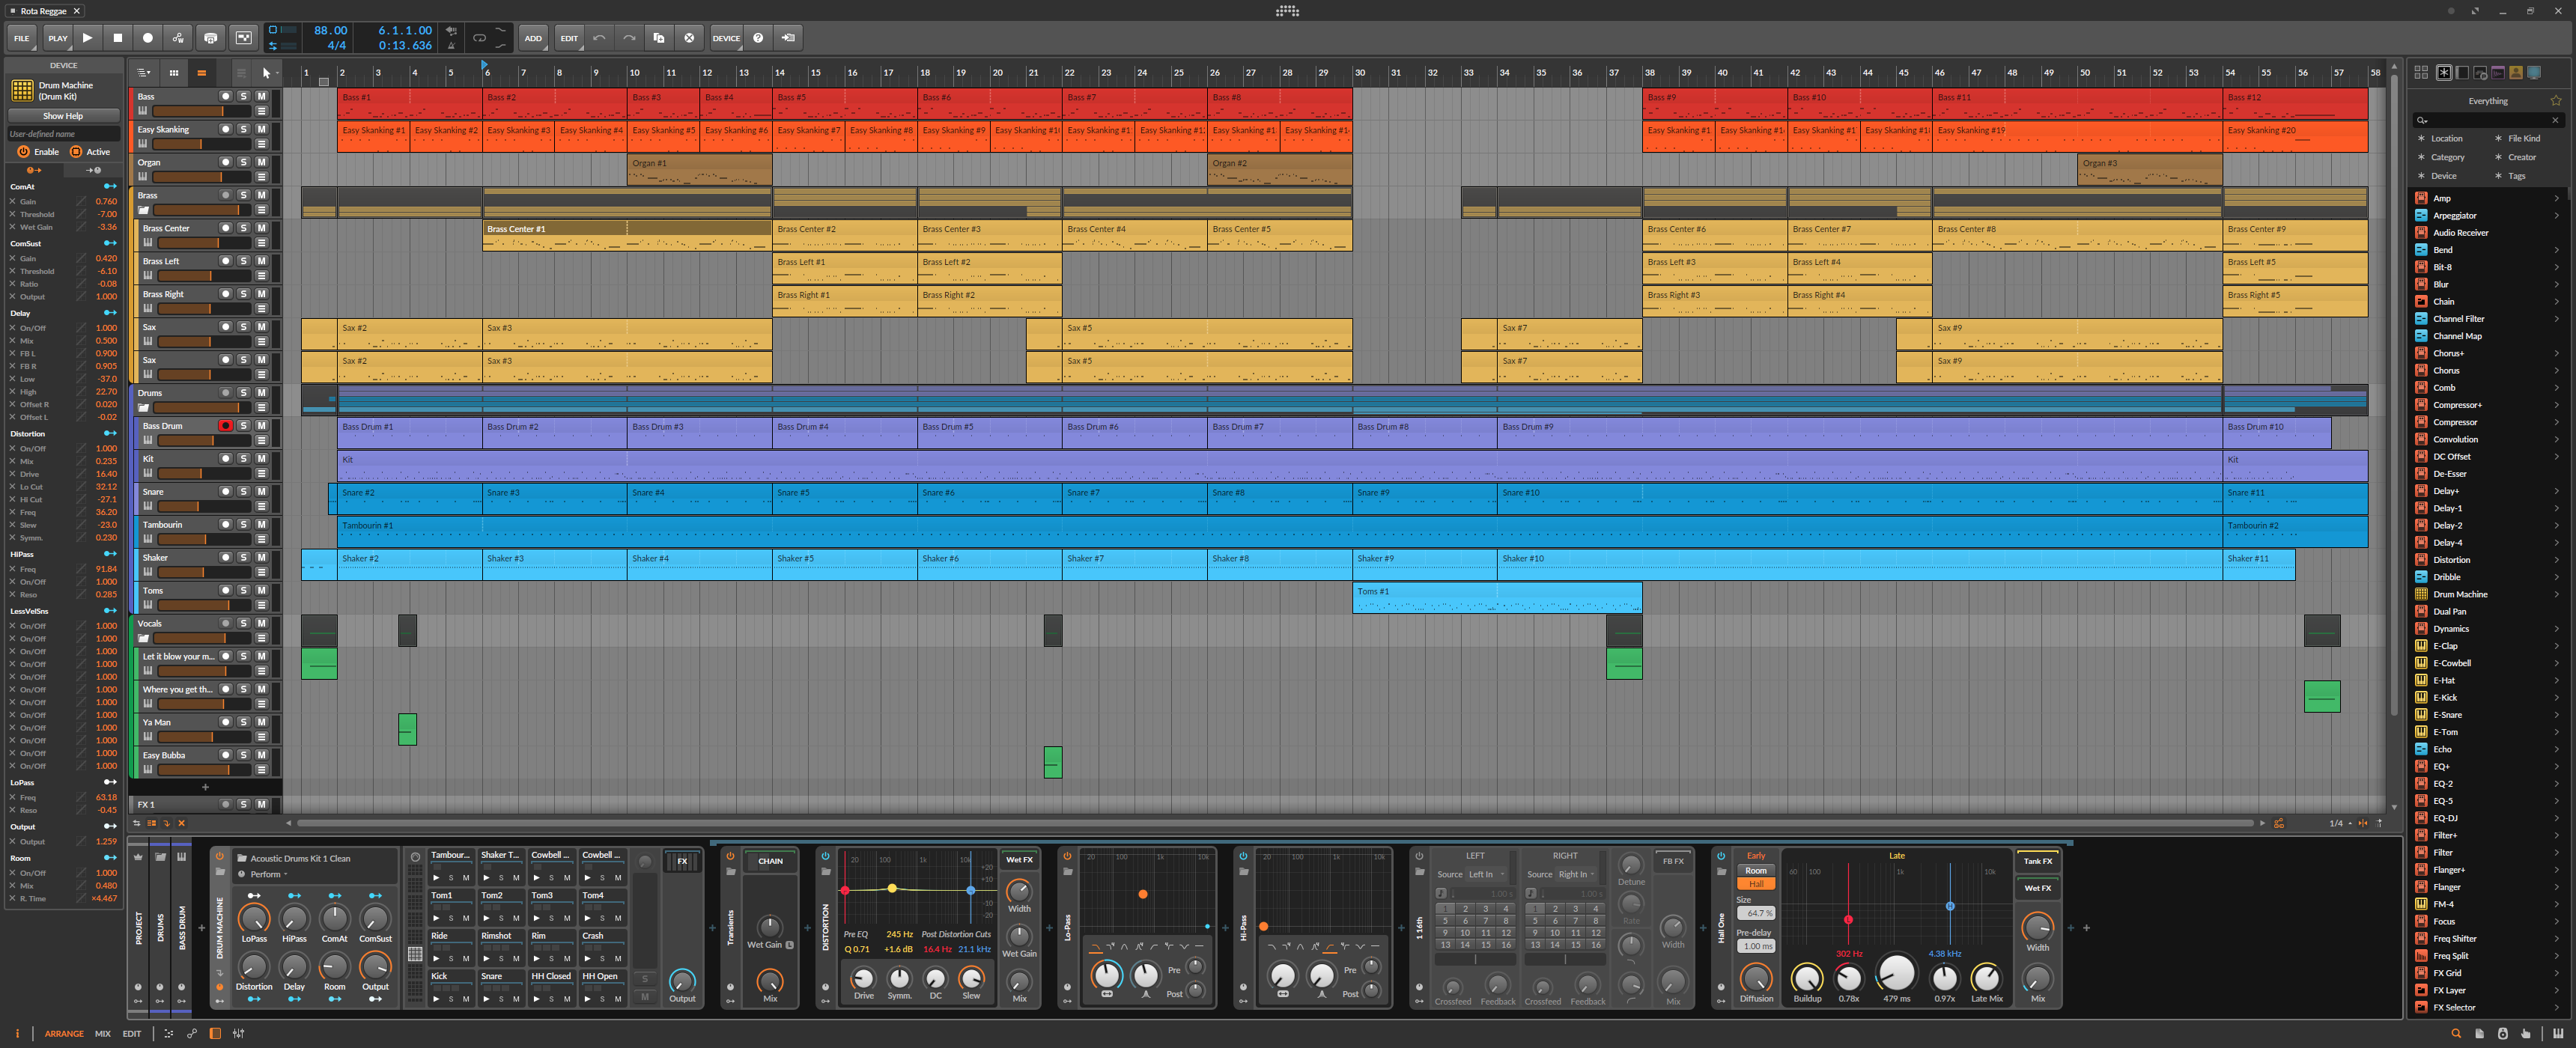The image size is (2576, 1048).
Task: Select the pointer tool in arranger header
Action: pos(266,73)
